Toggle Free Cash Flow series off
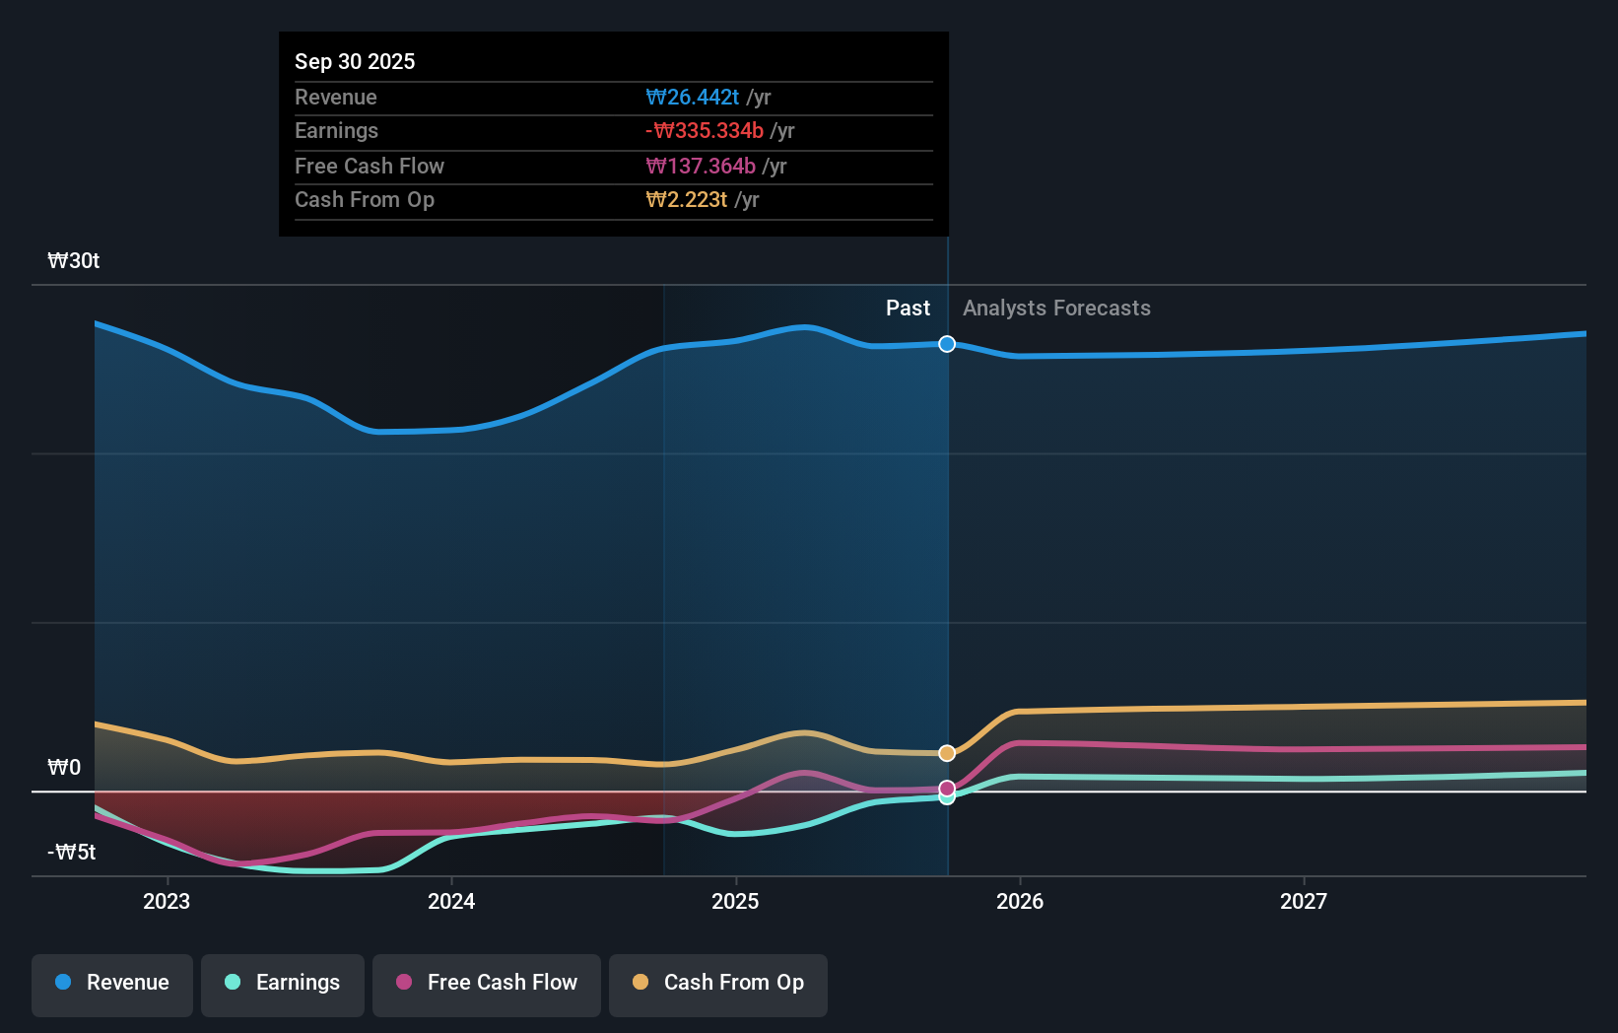 486,985
